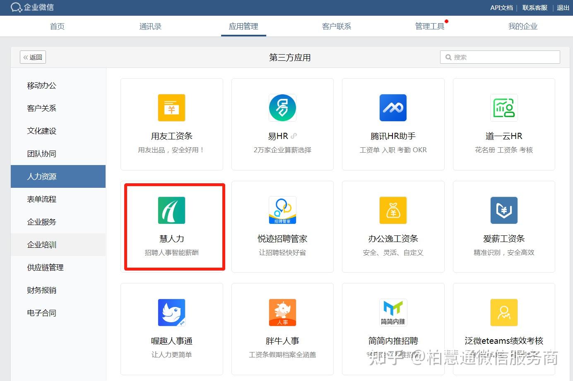Open the 爱薪工资条 app icon

click(504, 210)
